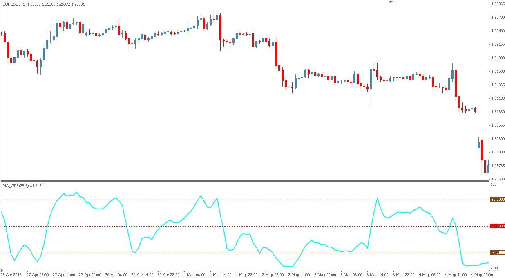Viewport: 505px width, 278px height.
Task: Click the red 0.00000 level tag
Action: [x=498, y=226]
